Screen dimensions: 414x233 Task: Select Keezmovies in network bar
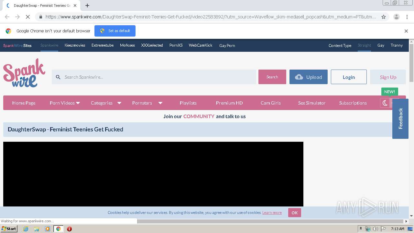(x=75, y=45)
